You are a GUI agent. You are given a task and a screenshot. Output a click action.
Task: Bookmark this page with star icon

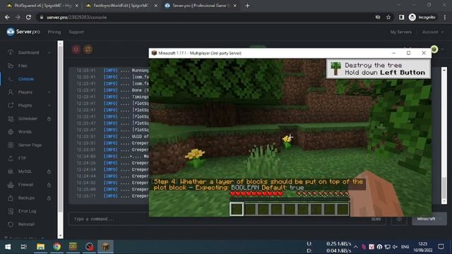point(388,17)
